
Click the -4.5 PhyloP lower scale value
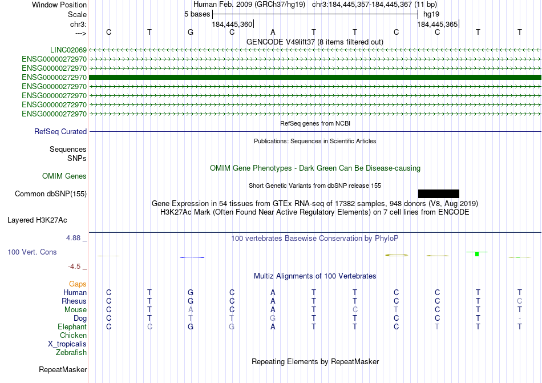tap(74, 267)
